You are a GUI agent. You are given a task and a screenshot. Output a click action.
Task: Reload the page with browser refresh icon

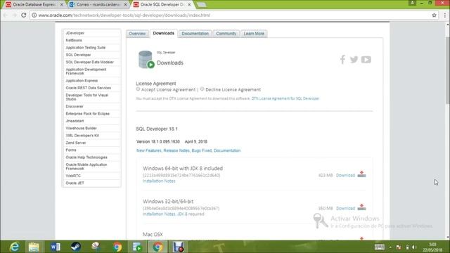pos(24,15)
